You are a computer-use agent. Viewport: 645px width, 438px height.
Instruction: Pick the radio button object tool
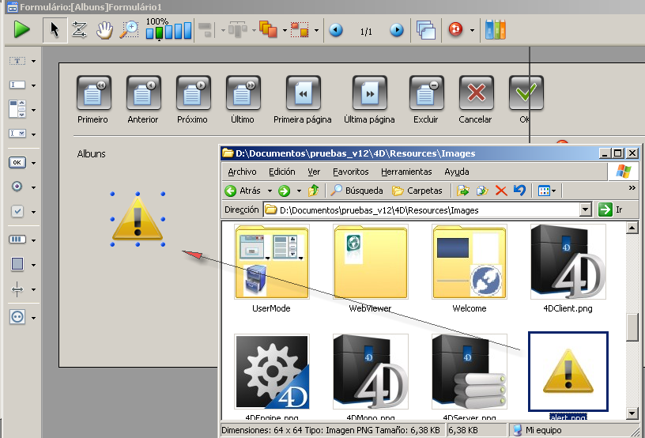(x=17, y=187)
